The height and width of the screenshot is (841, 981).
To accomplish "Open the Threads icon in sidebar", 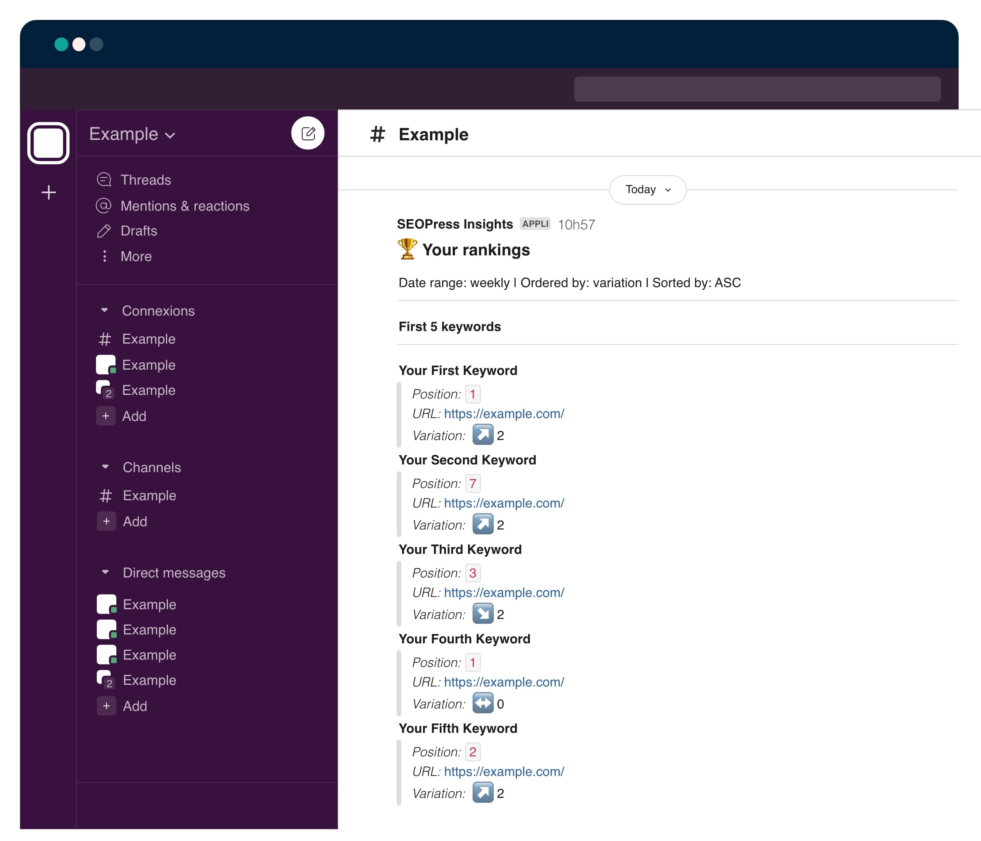I will point(104,180).
